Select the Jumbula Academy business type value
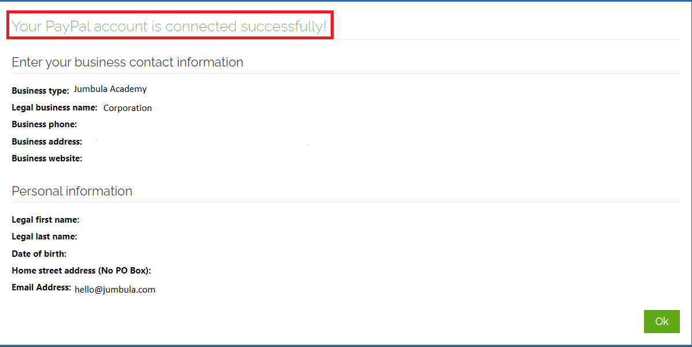 click(110, 89)
